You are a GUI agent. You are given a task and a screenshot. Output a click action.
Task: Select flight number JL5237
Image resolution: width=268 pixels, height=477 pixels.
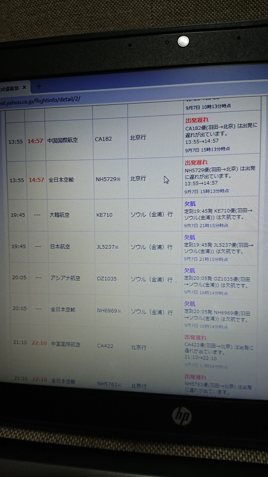[108, 247]
